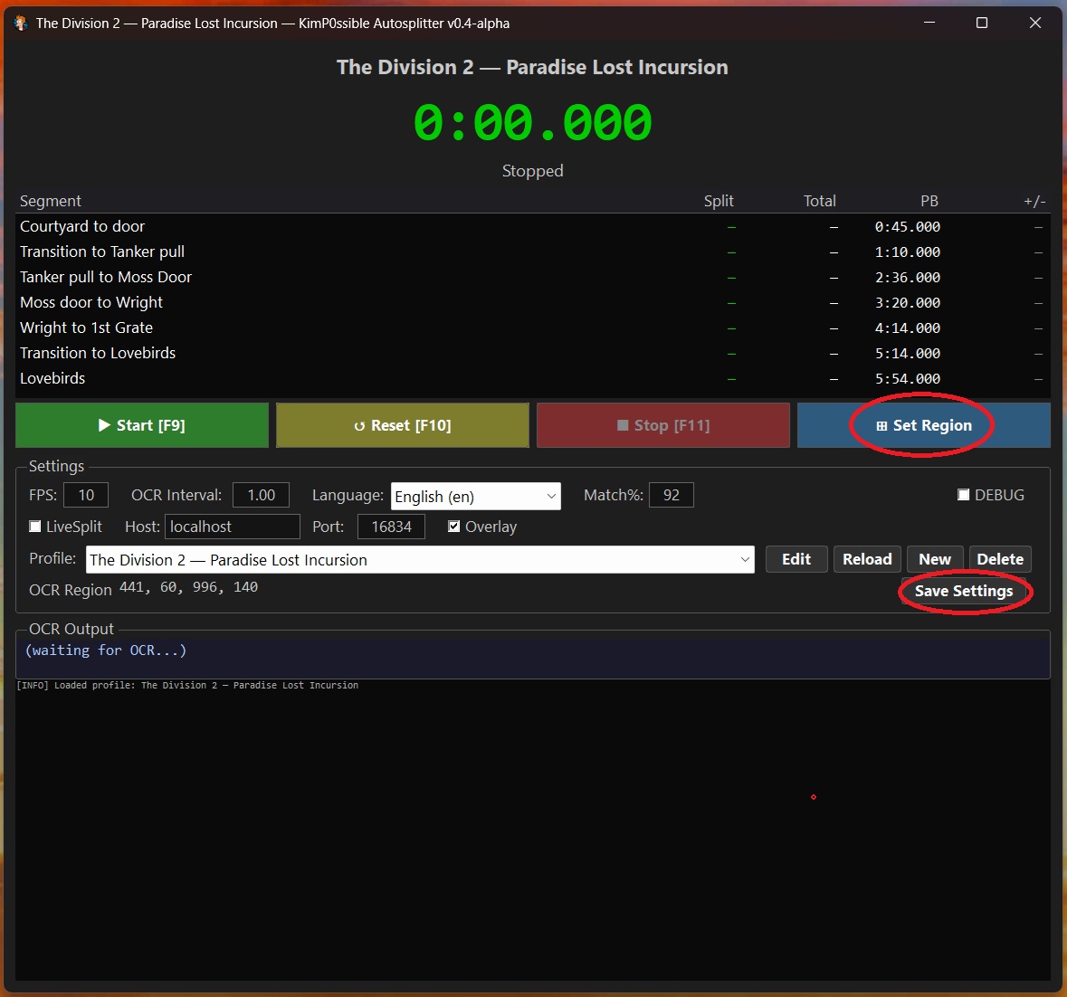1067x997 pixels.
Task: Click the Split column header
Action: 719,201
